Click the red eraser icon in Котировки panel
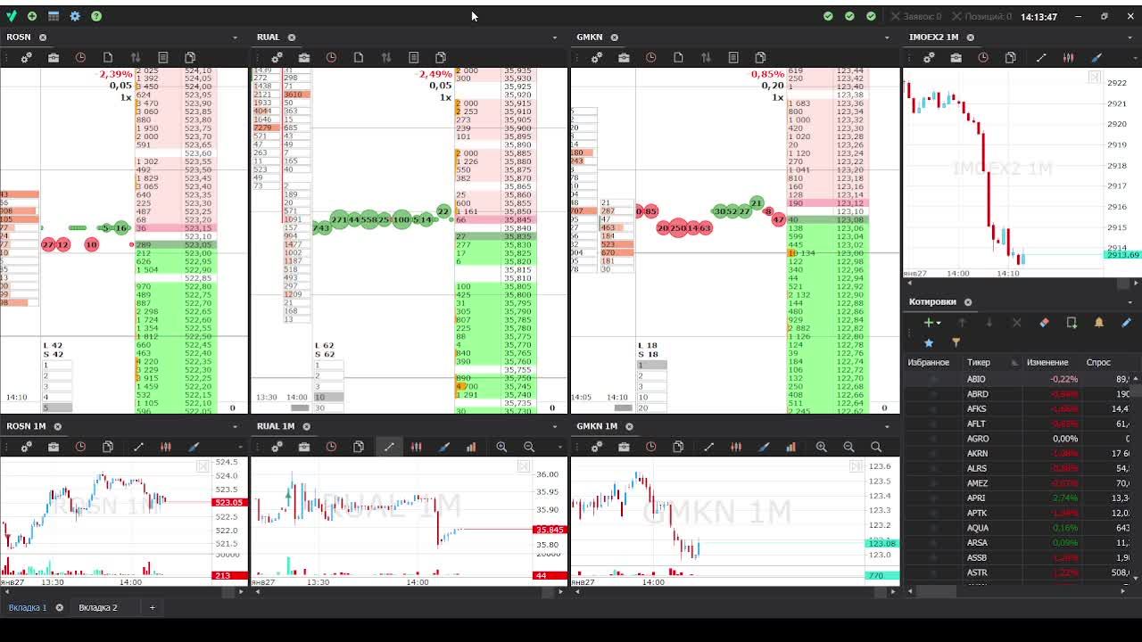Screen dimensions: 1142x642 pos(1044,323)
